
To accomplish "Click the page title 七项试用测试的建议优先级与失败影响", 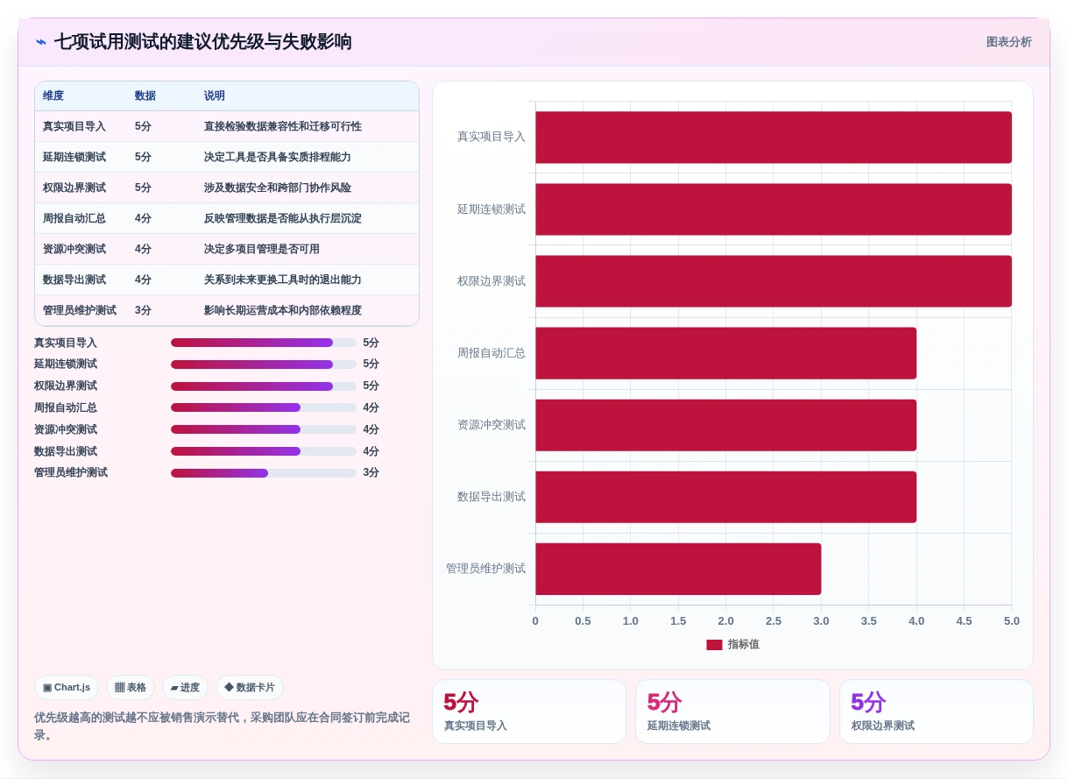I will pyautogui.click(x=203, y=42).
